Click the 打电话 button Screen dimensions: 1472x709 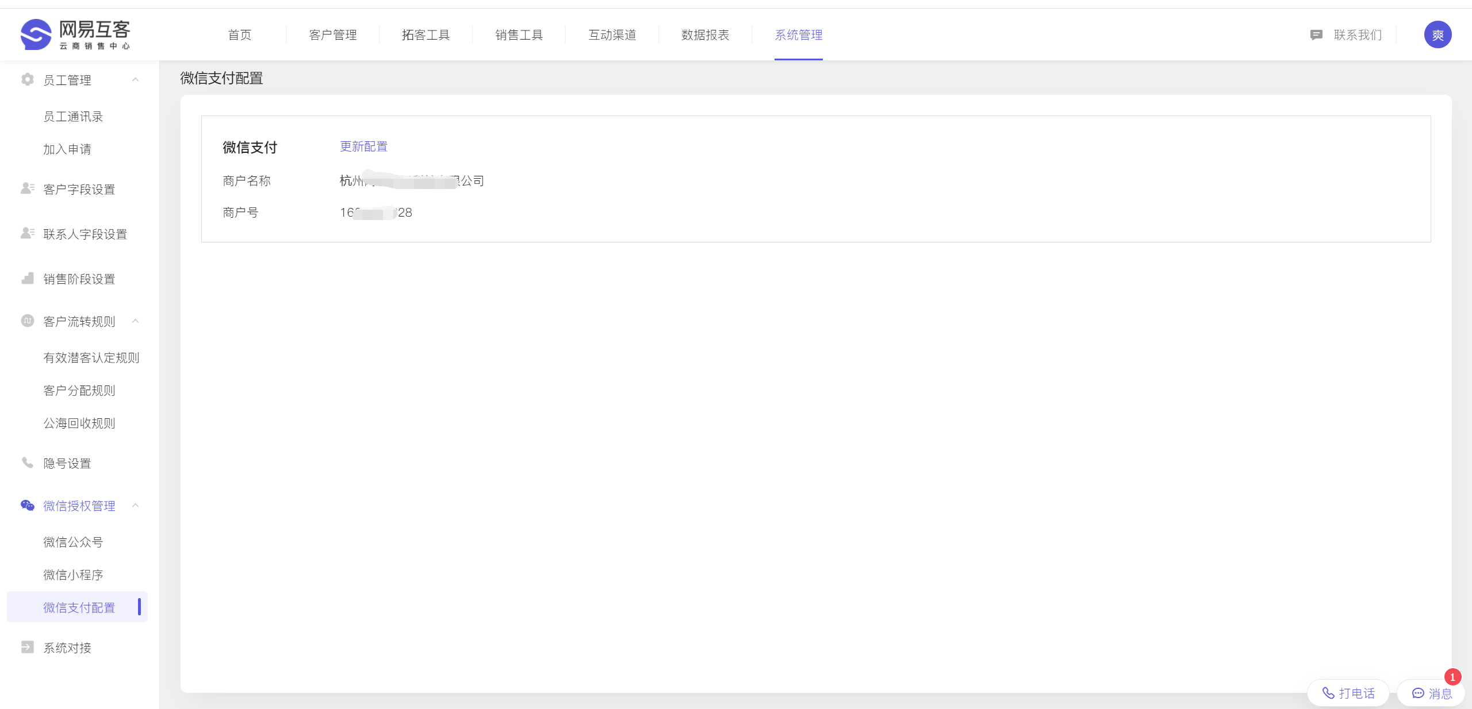pyautogui.click(x=1348, y=693)
